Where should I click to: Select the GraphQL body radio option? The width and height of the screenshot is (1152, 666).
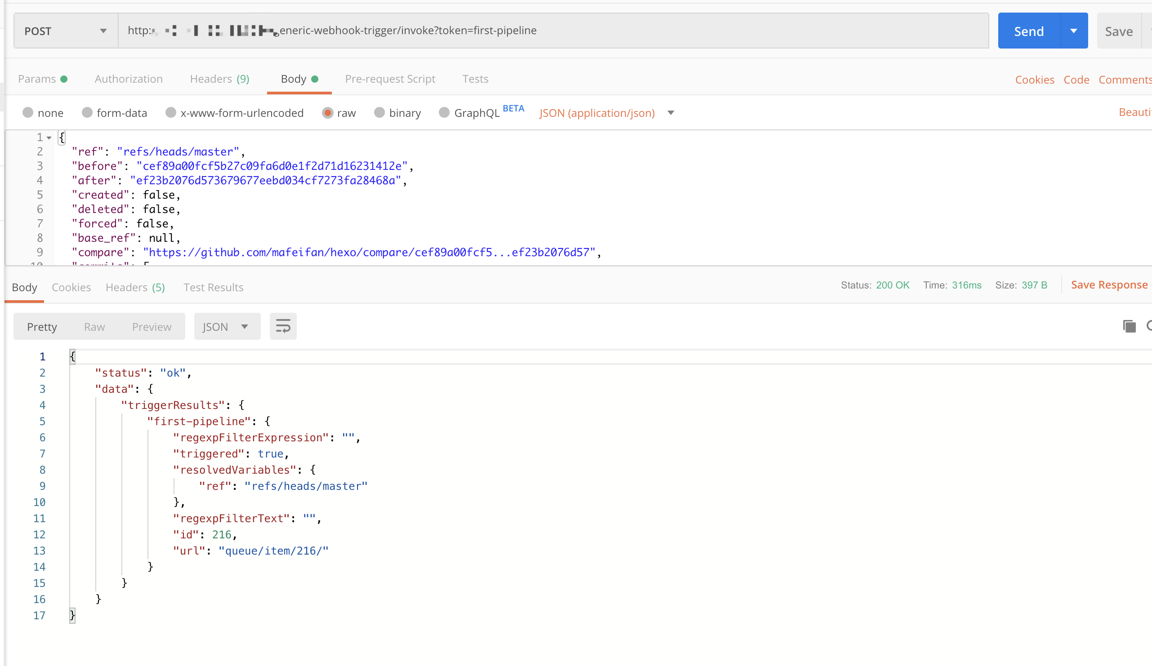444,113
